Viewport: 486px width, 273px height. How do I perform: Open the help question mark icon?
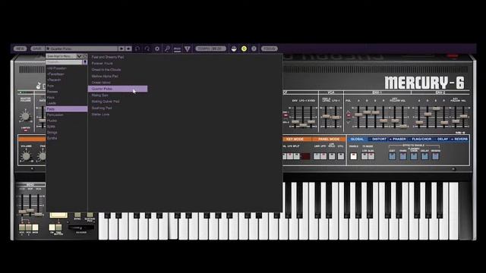click(254, 49)
